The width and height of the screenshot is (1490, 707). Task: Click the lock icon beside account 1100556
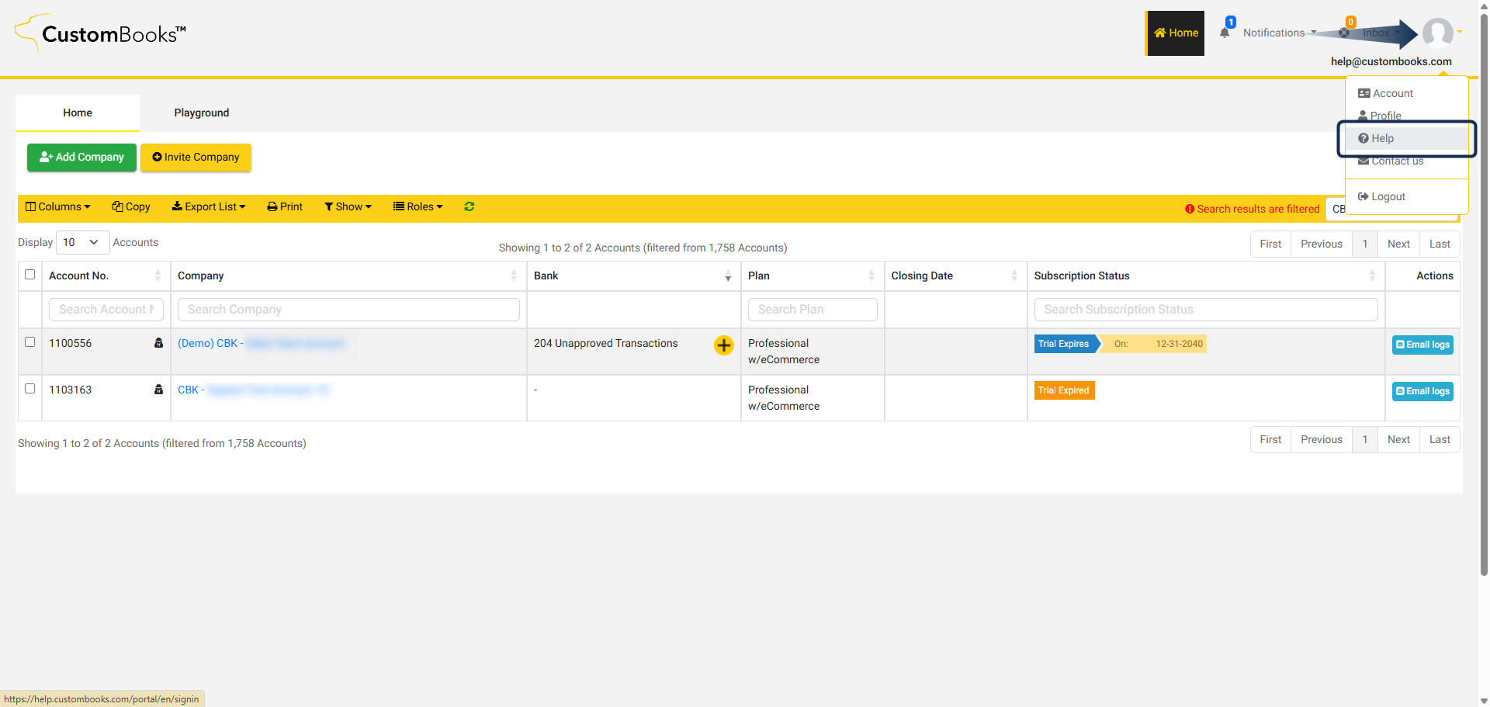(x=158, y=343)
